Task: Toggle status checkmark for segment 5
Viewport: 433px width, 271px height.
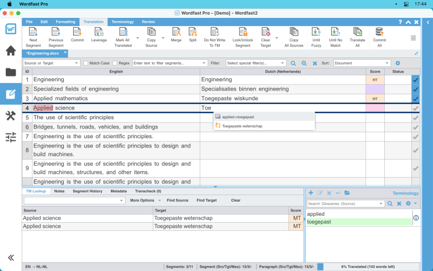Action: click(x=415, y=118)
